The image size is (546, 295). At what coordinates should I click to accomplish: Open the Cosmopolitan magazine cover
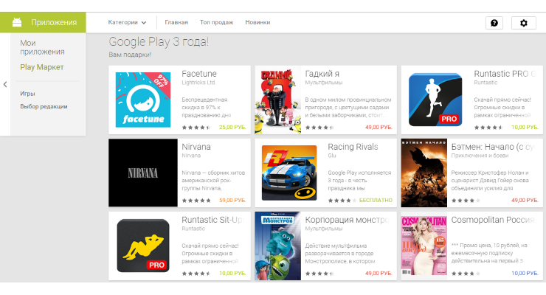click(424, 246)
